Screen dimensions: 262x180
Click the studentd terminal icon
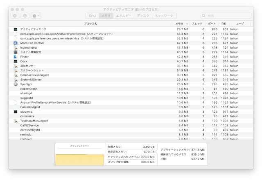pyautogui.click(x=16, y=112)
